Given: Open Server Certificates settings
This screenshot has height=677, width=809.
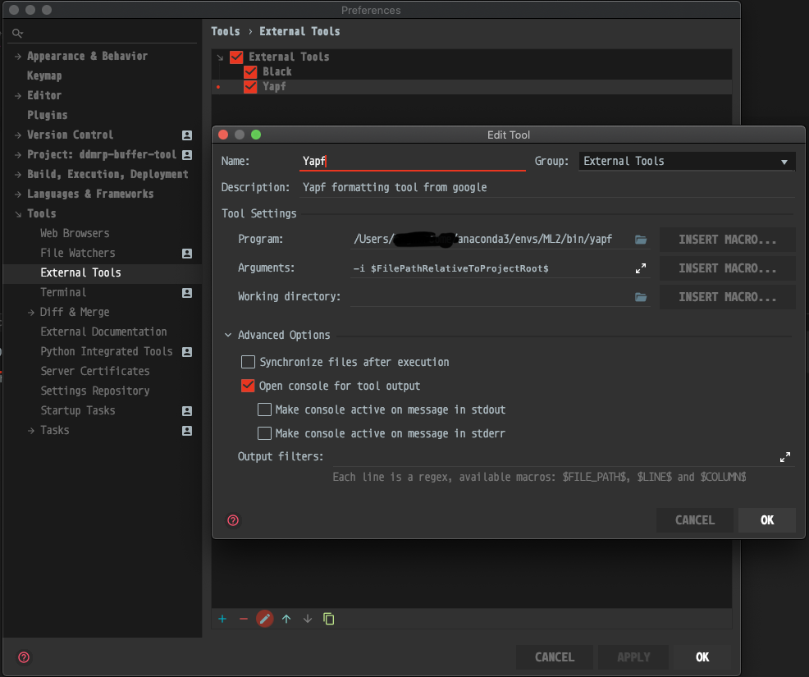Looking at the screenshot, I should [95, 371].
